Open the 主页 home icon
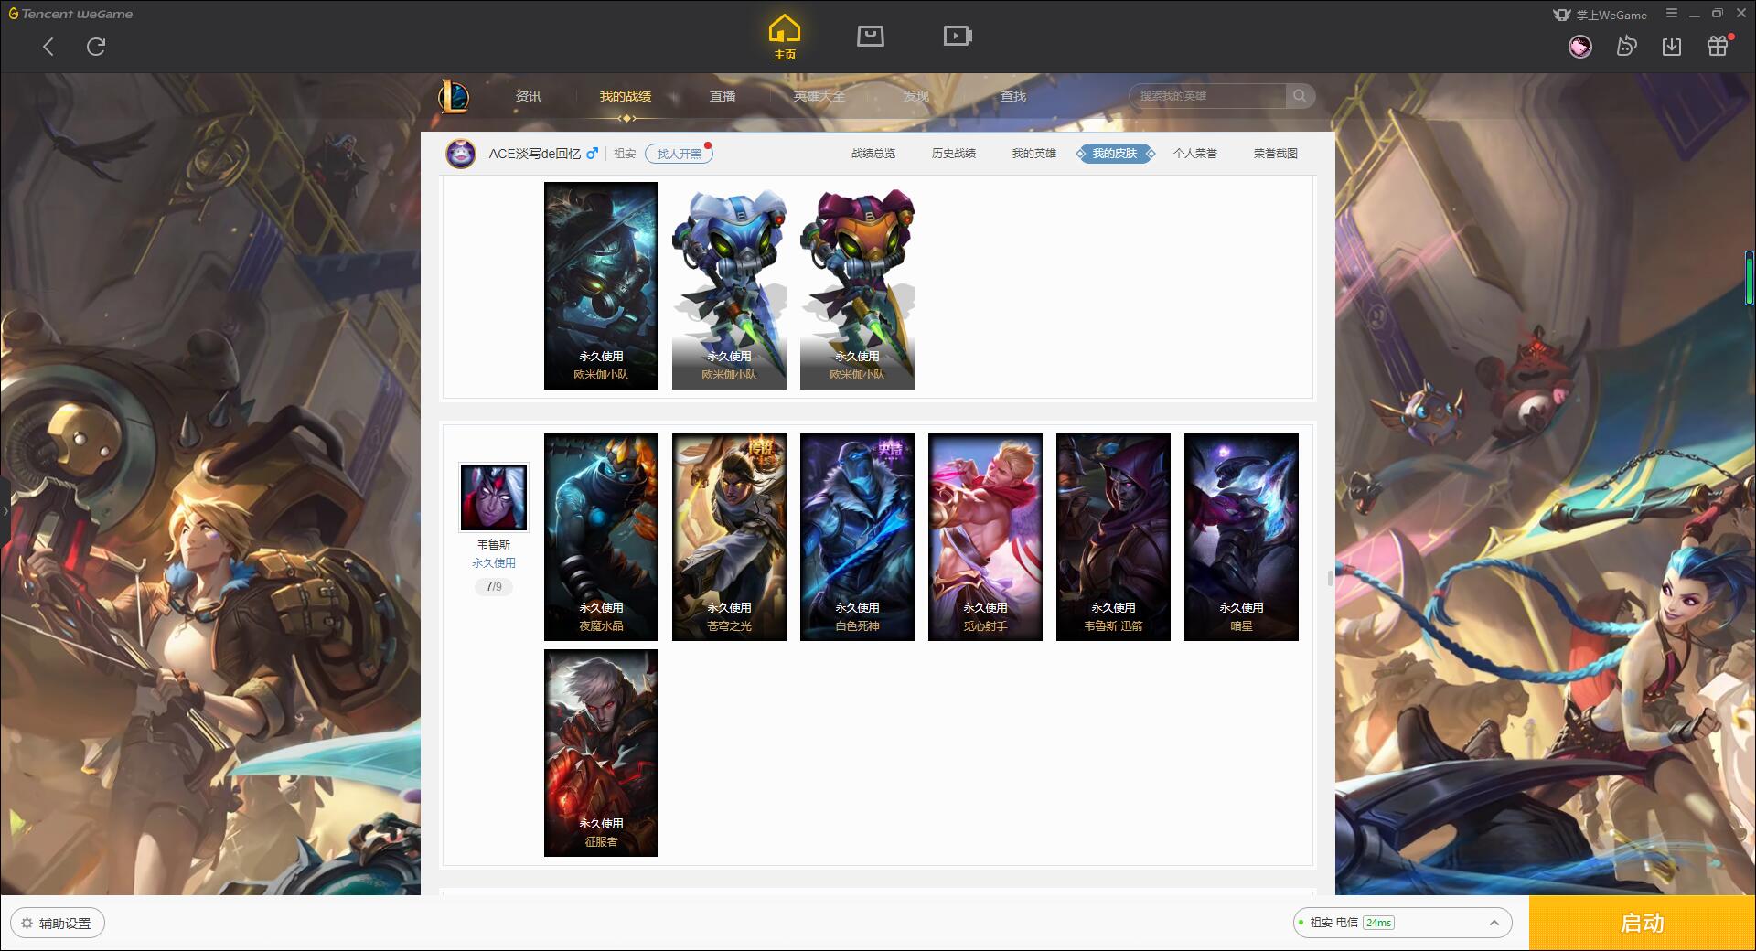Image resolution: width=1756 pixels, height=951 pixels. (784, 37)
